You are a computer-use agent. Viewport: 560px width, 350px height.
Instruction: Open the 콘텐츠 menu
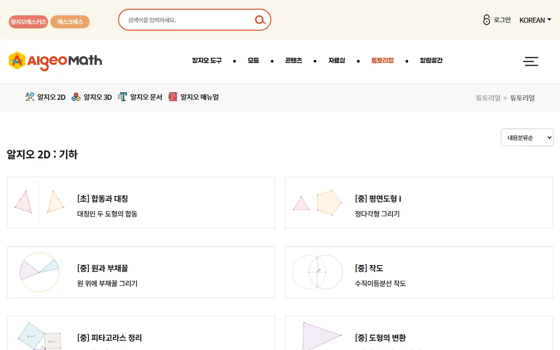click(294, 60)
